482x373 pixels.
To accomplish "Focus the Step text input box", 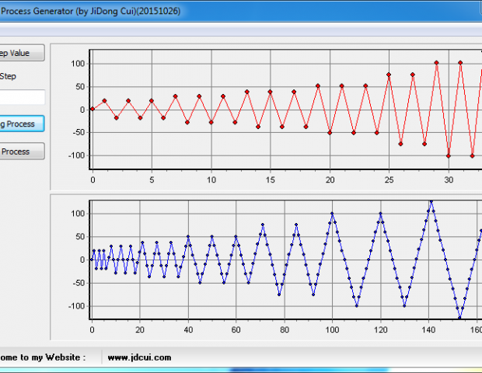I will [x=21, y=97].
